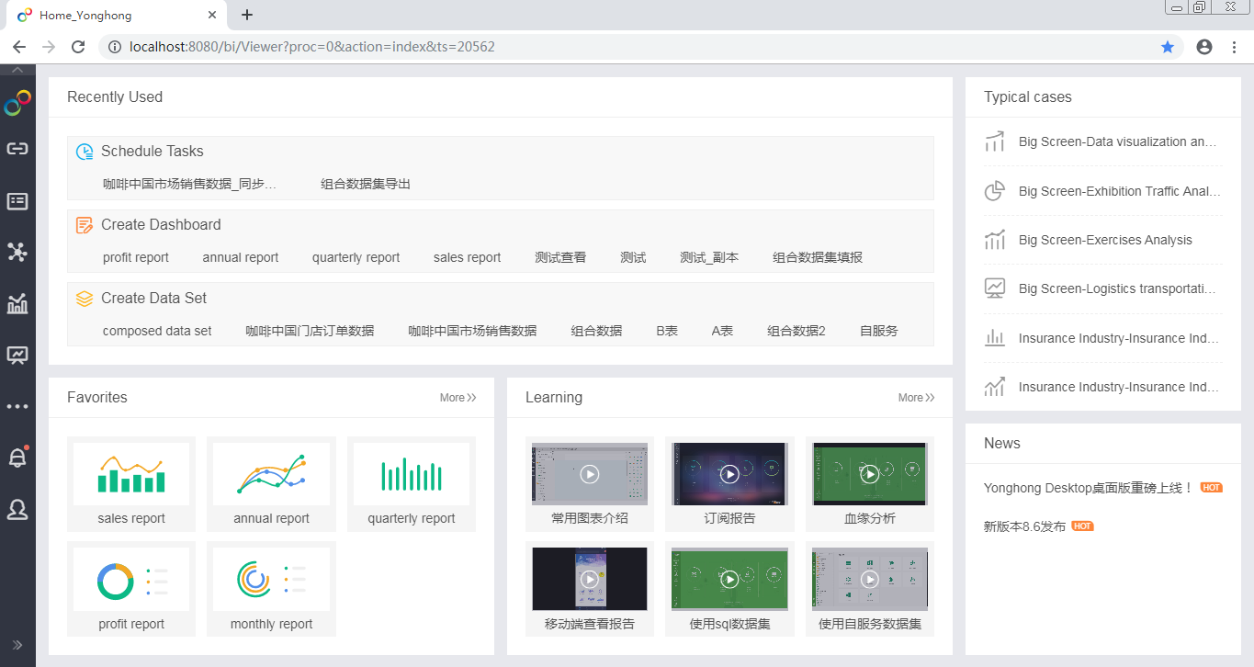This screenshot has height=667, width=1254.
Task: Collapse sidebar using top up-arrow
Action: pyautogui.click(x=17, y=70)
